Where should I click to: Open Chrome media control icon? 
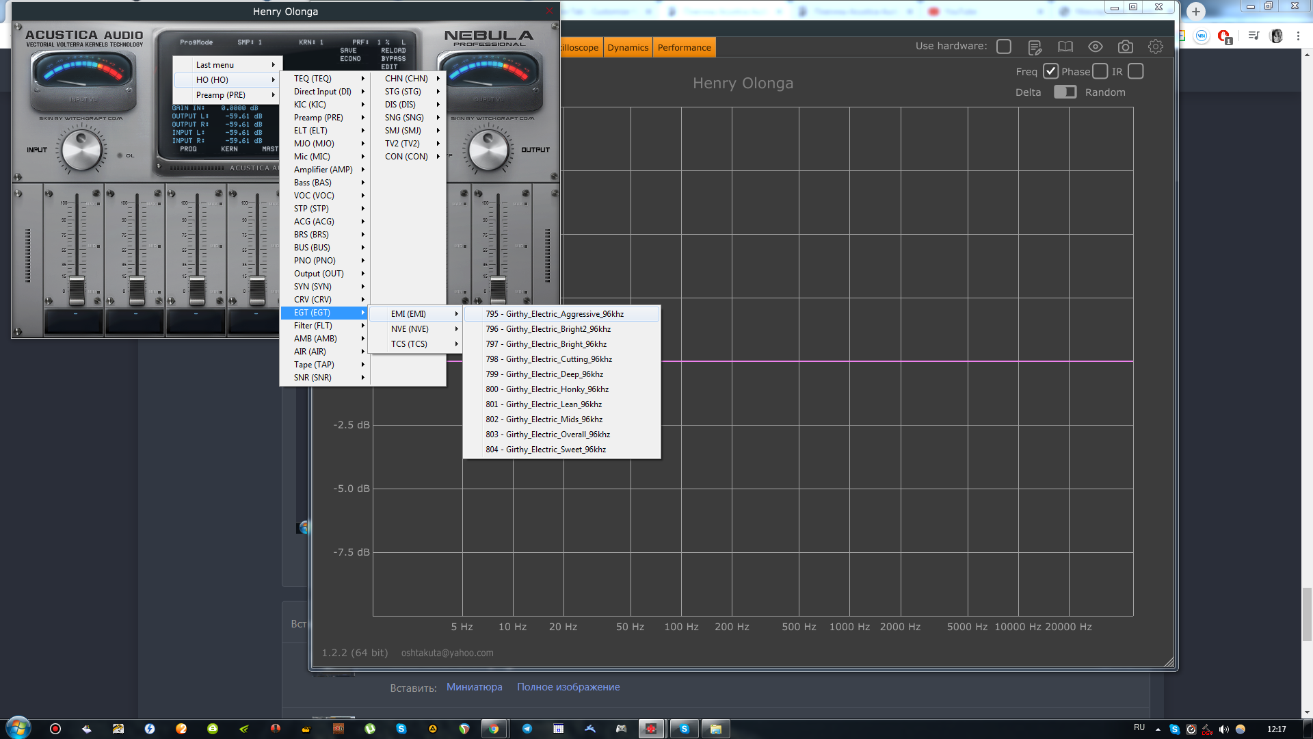1253,36
